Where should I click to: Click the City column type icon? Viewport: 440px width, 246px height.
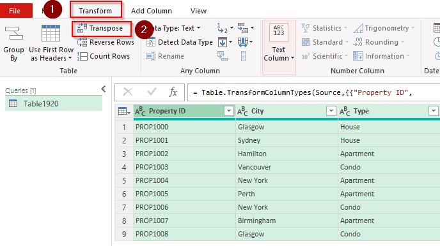pyautogui.click(x=242, y=112)
